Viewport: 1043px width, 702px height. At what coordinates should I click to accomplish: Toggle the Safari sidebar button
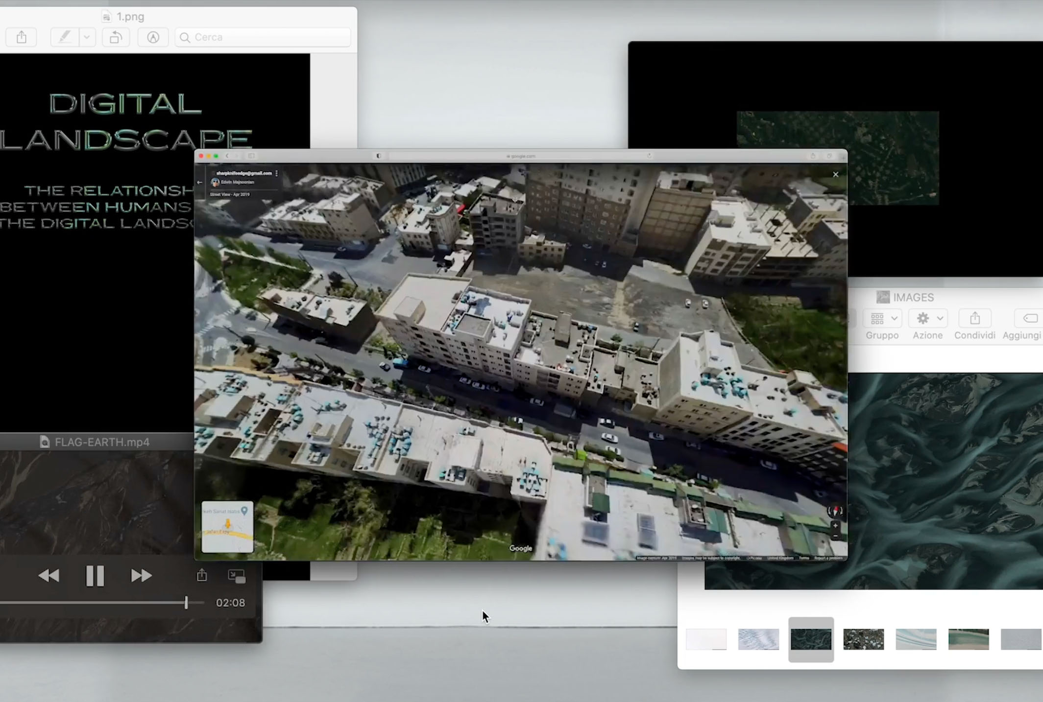tap(251, 156)
